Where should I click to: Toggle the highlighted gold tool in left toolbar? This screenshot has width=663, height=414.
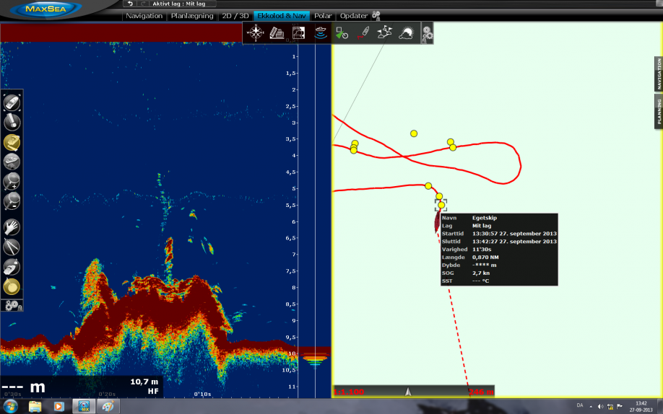(12, 142)
